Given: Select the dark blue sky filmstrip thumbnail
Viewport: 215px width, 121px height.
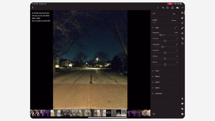Looking at the screenshot, I should coord(119,113).
